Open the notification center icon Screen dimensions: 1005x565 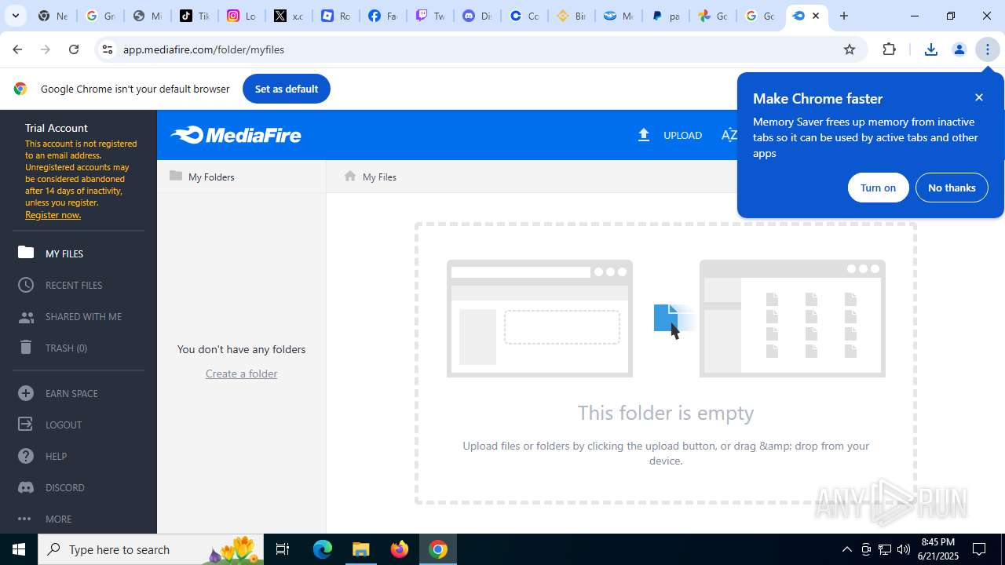(x=979, y=549)
